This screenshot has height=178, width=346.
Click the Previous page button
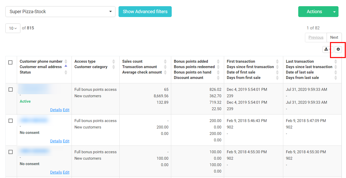pyautogui.click(x=316, y=37)
